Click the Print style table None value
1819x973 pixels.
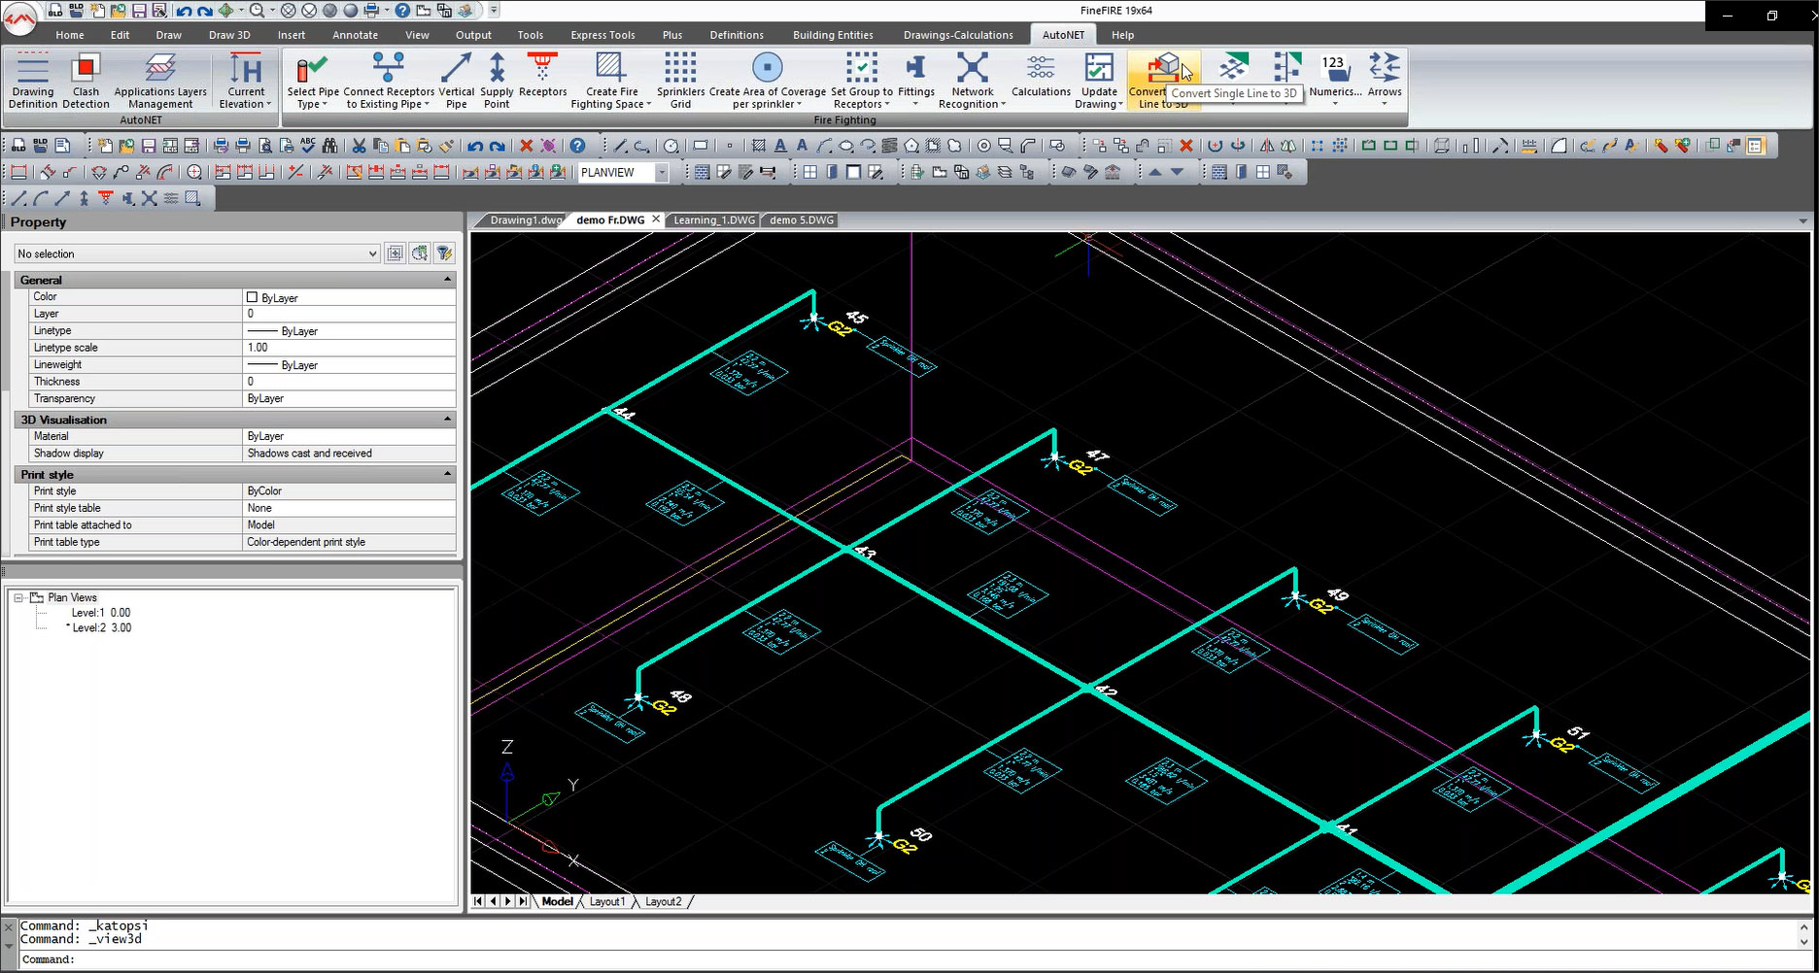point(349,508)
